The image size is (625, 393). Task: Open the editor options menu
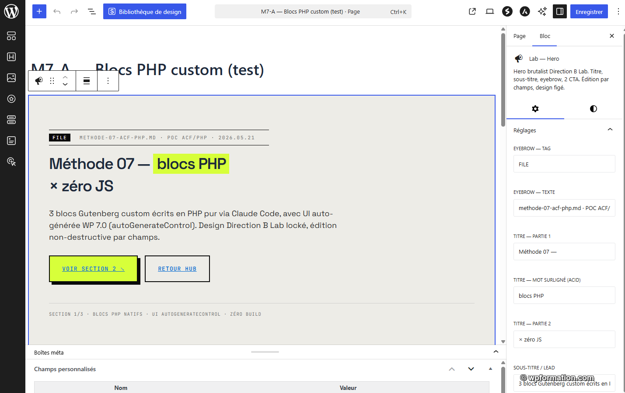[x=618, y=11]
